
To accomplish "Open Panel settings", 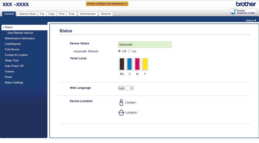I will [x=8, y=77].
